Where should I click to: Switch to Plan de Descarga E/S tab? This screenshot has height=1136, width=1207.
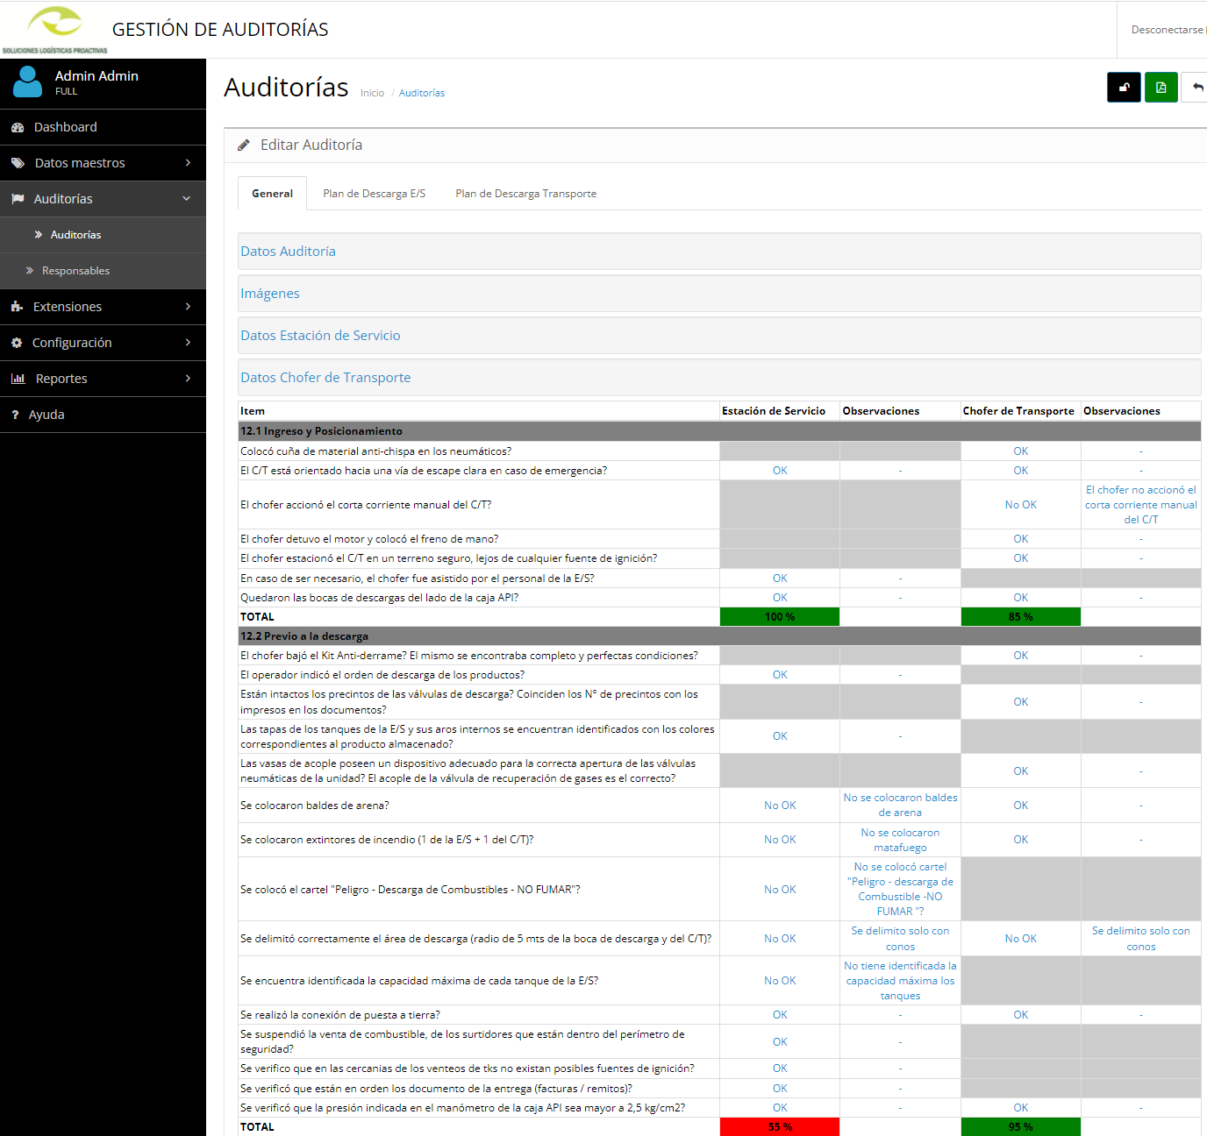374,194
